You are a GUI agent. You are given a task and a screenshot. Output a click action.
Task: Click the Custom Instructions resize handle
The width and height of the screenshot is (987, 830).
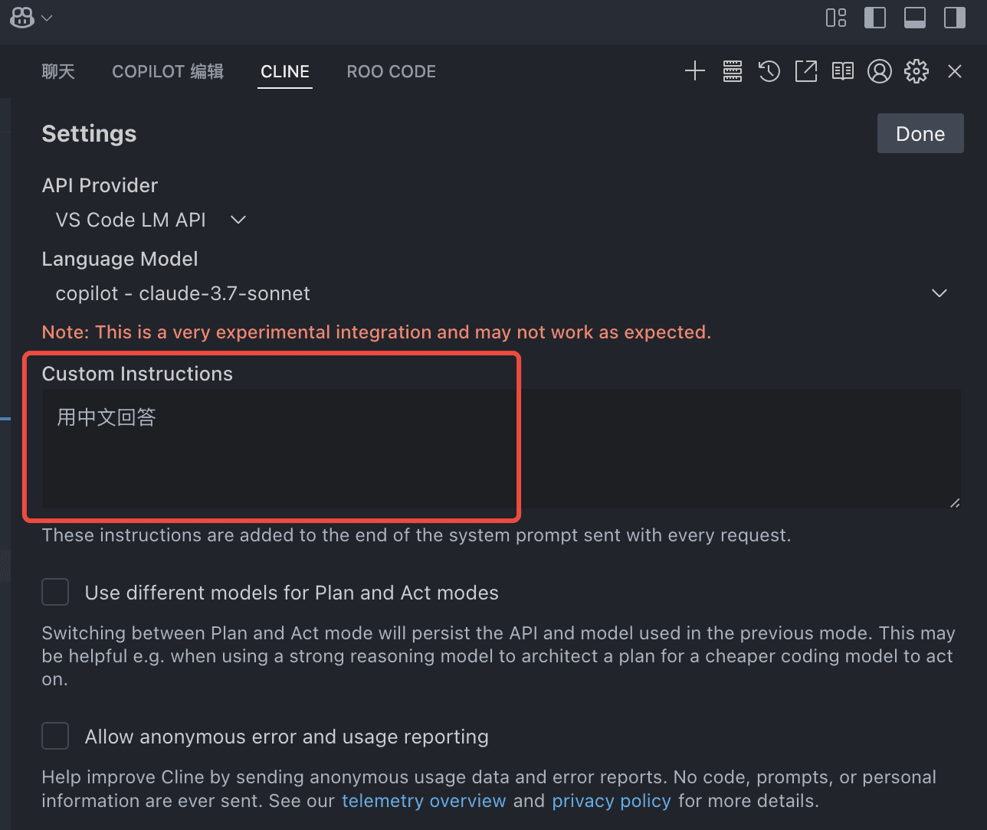click(x=955, y=502)
